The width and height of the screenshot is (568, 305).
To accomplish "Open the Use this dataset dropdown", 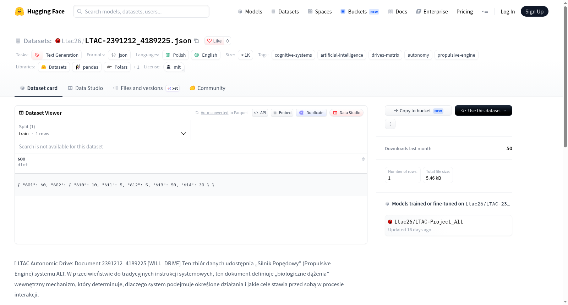I will pyautogui.click(x=484, y=111).
